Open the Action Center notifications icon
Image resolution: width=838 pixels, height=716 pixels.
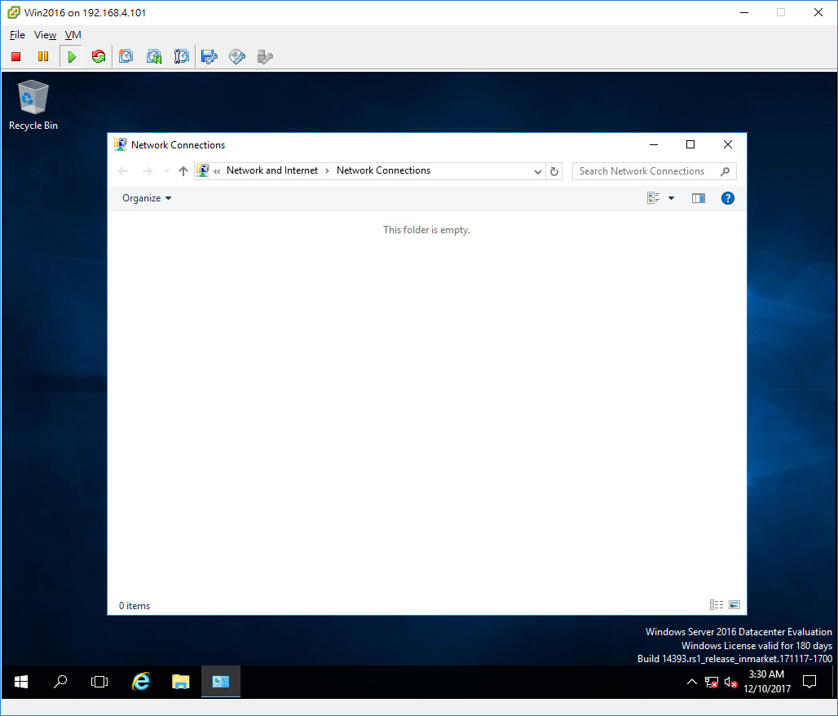click(x=809, y=682)
